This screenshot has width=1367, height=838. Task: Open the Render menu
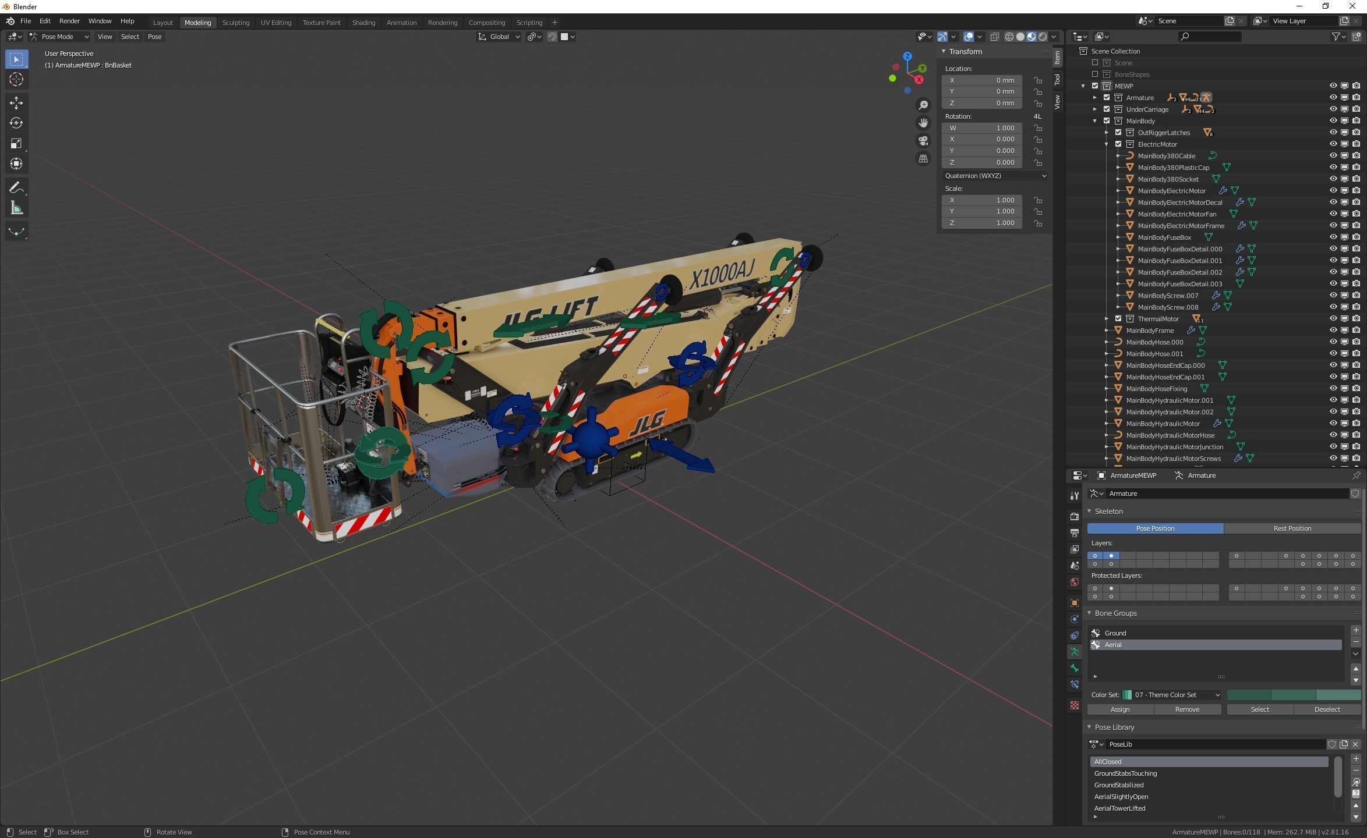pos(69,21)
